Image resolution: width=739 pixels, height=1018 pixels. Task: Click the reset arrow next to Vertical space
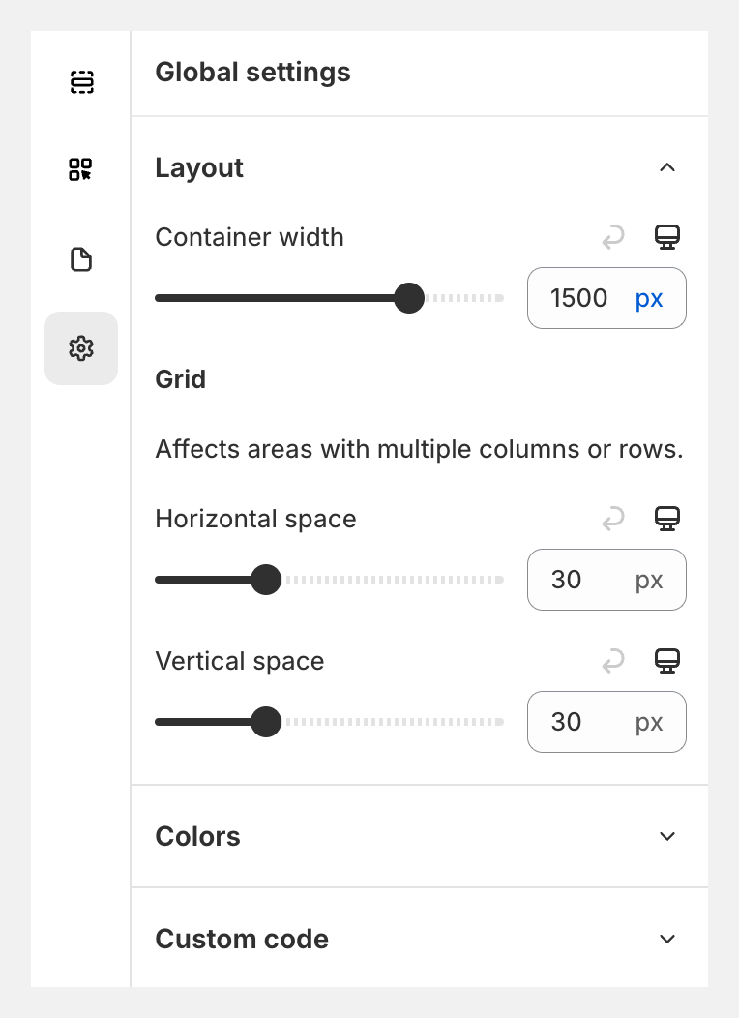point(613,661)
